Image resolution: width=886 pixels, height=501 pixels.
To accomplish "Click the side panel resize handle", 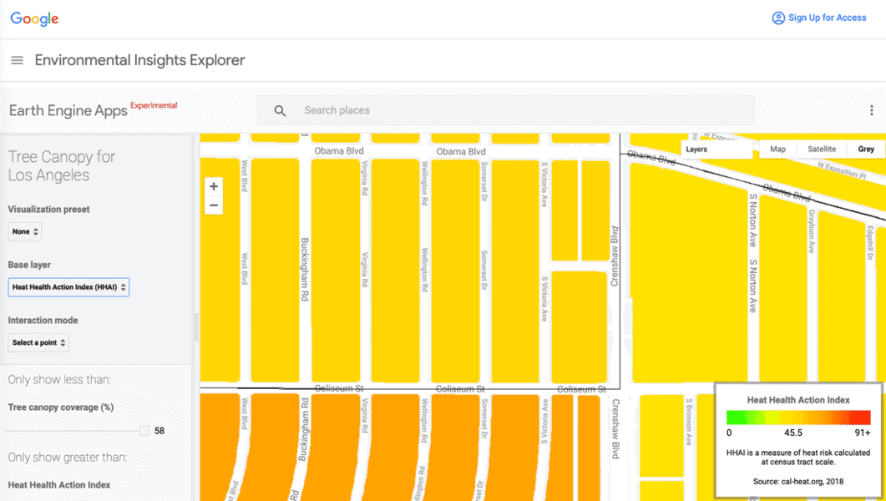I will 196,327.
